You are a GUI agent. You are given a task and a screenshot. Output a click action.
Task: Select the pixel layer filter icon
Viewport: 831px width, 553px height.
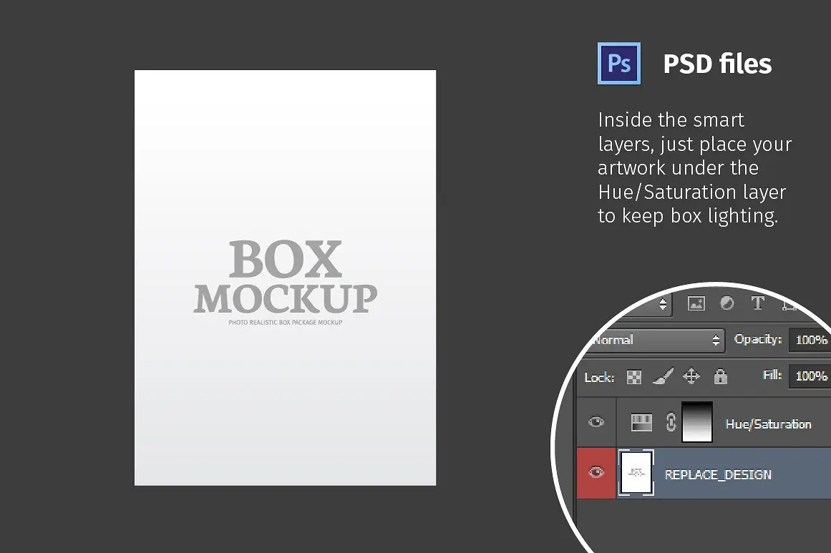696,303
